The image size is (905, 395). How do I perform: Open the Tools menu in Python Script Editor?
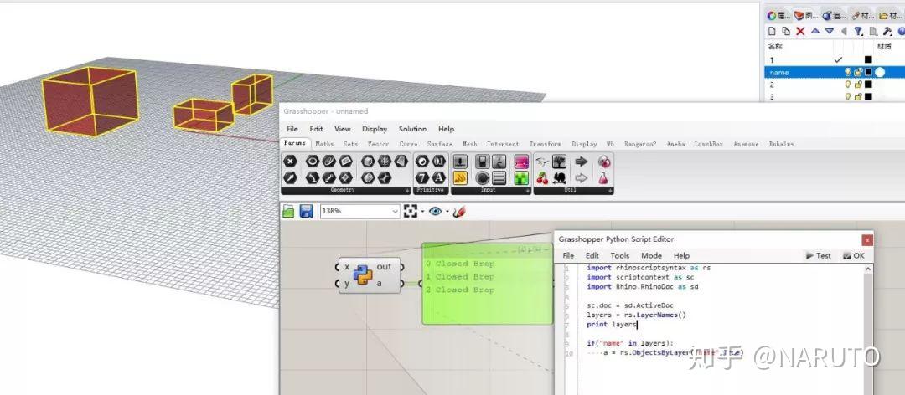coord(620,255)
